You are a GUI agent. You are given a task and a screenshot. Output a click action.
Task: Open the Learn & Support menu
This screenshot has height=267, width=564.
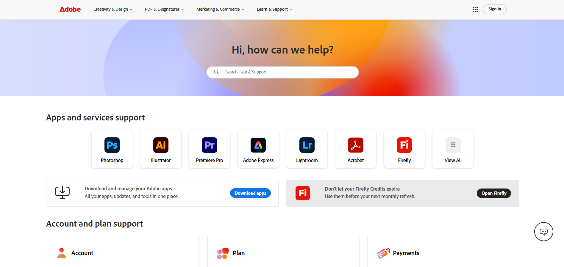274,10
